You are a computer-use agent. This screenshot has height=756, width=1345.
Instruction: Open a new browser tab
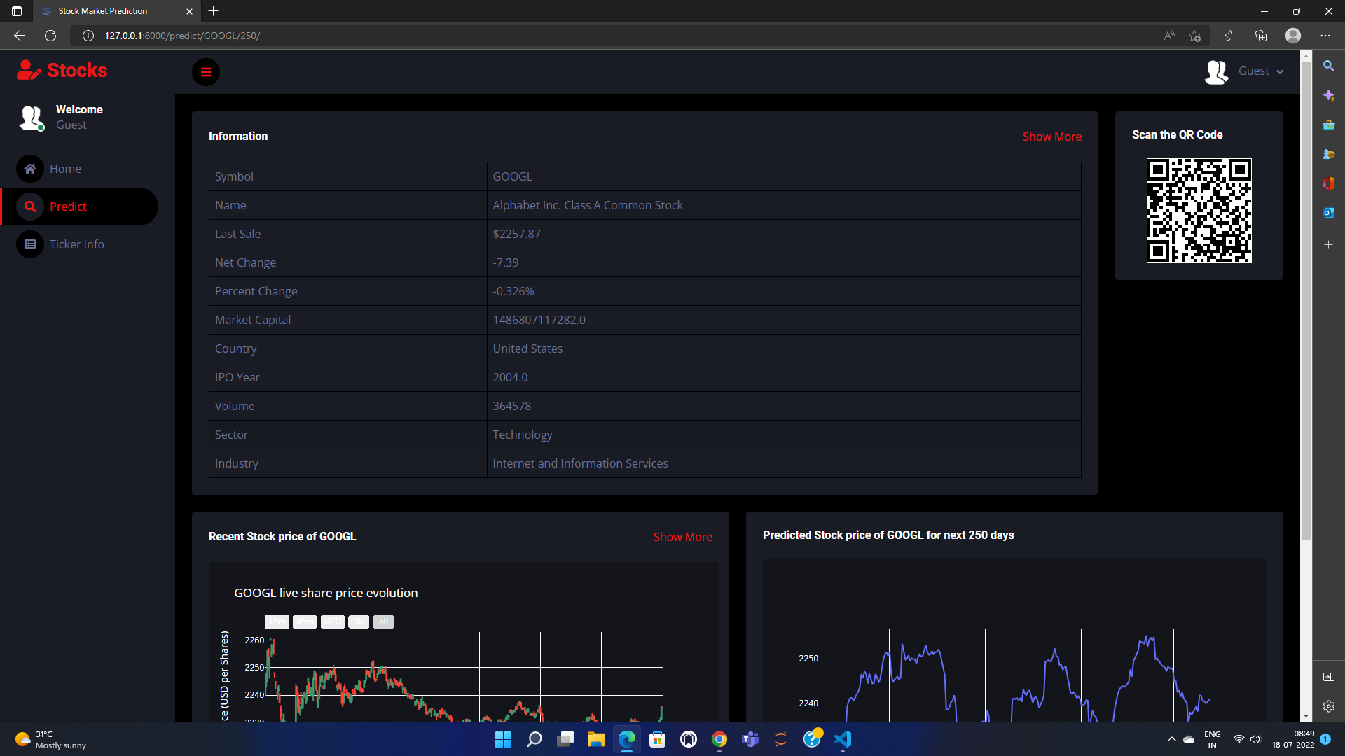click(214, 11)
